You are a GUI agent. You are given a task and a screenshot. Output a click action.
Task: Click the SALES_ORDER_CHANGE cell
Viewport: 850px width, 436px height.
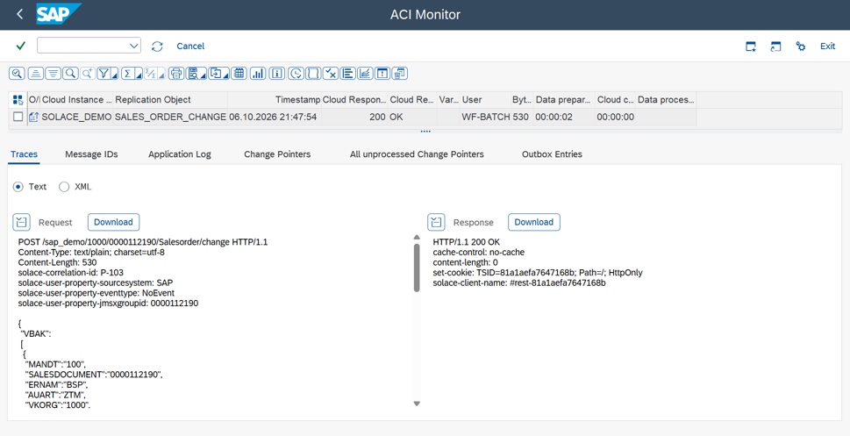[x=170, y=117]
